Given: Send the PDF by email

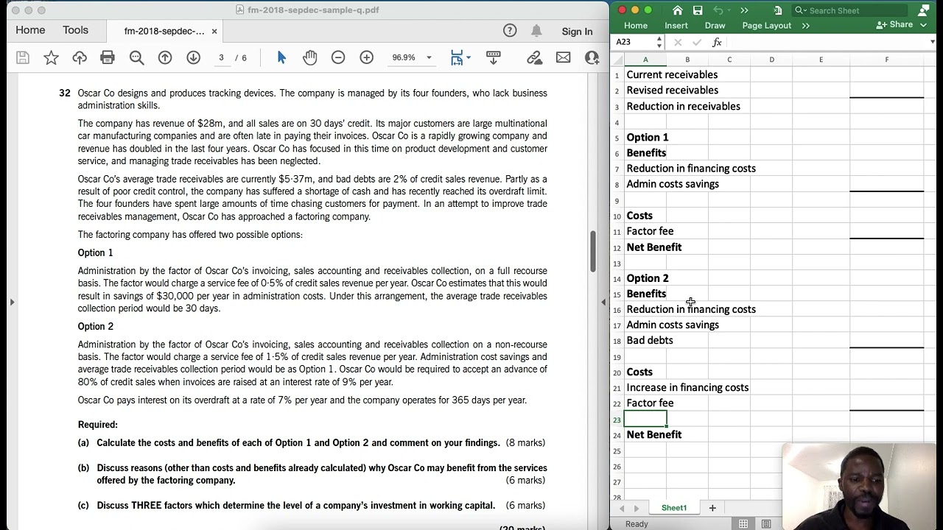Looking at the screenshot, I should pyautogui.click(x=563, y=57).
